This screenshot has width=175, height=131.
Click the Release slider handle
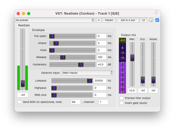point(63,57)
